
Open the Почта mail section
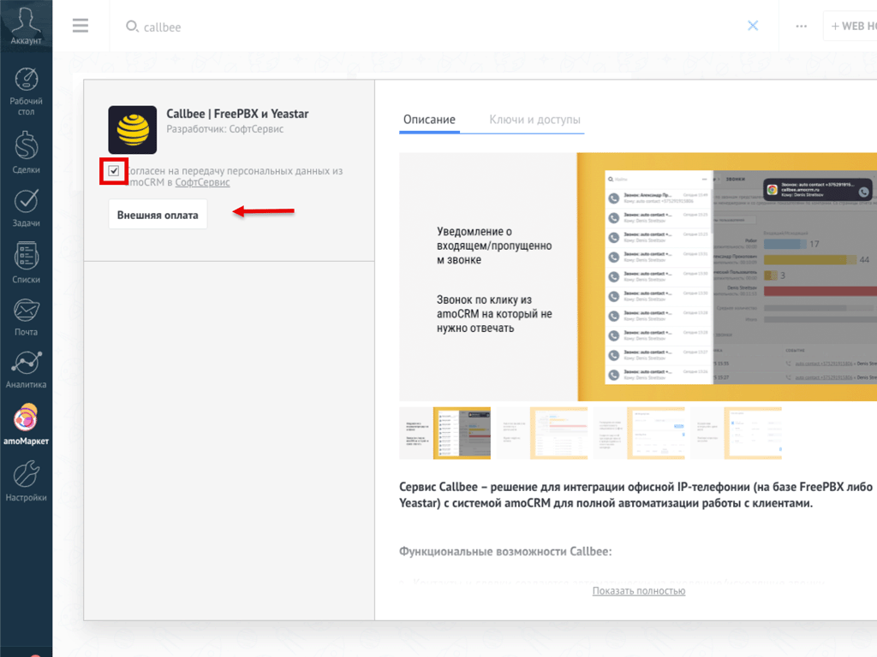tap(26, 317)
